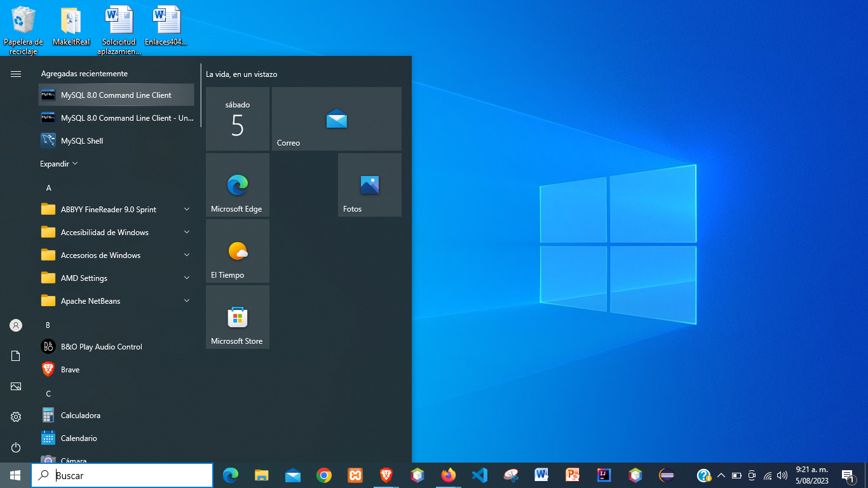The height and width of the screenshot is (488, 868).
Task: Check battery status tray icon
Action: pyautogui.click(x=736, y=475)
